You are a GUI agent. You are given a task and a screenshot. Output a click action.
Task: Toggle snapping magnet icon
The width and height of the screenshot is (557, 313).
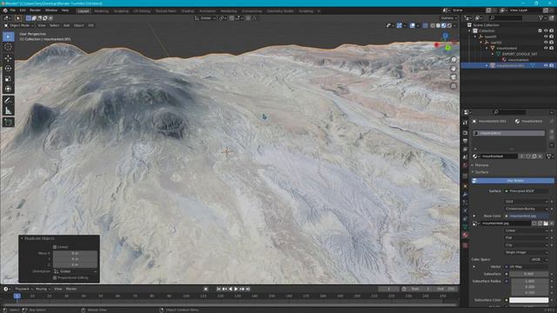click(232, 18)
